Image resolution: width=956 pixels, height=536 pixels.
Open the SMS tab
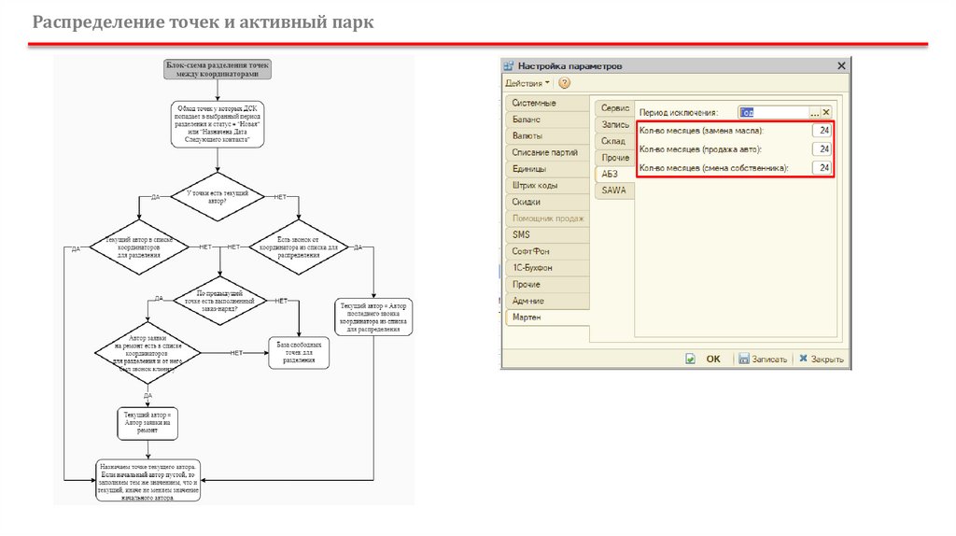pos(547,234)
